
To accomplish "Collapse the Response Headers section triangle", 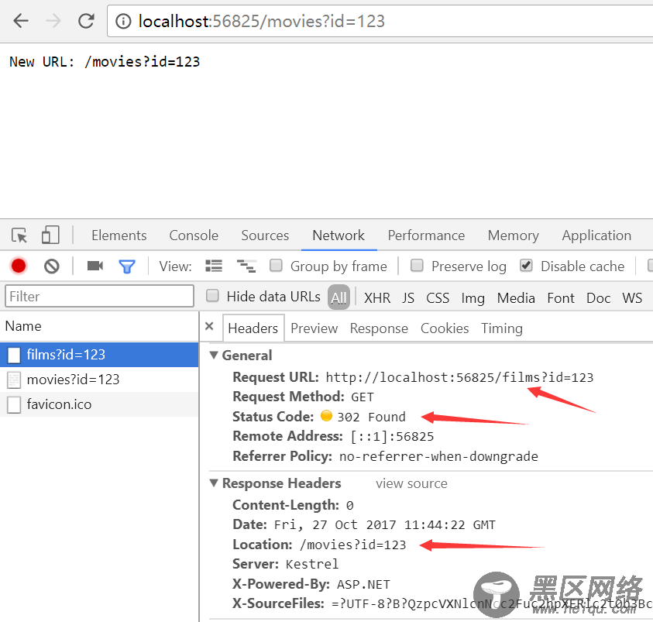I will 214,483.
